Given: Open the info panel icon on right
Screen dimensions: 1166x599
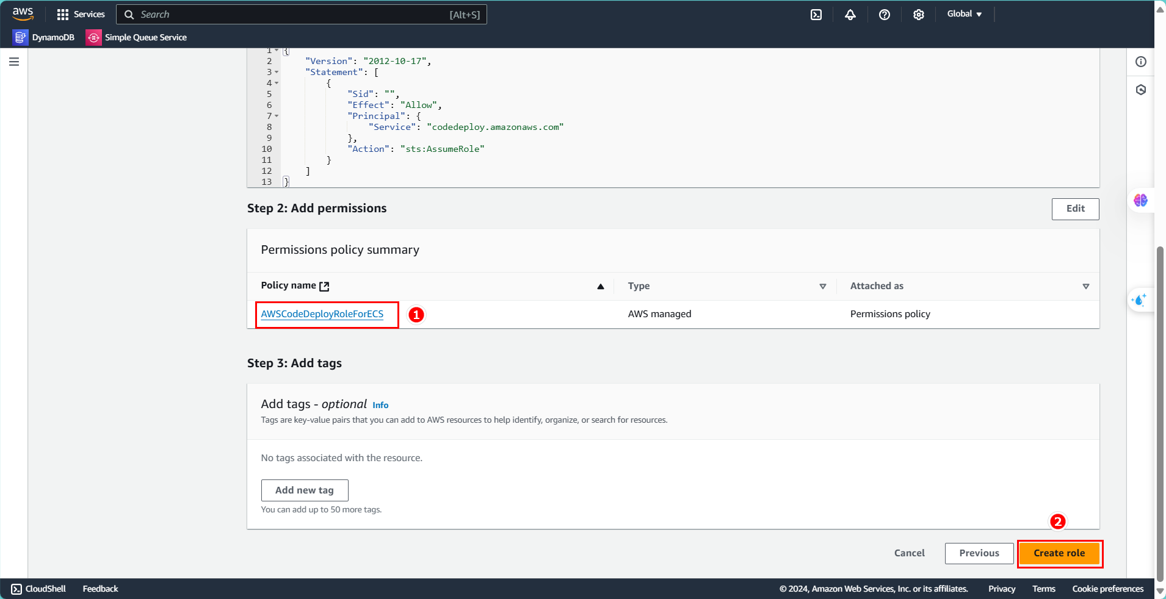Looking at the screenshot, I should coord(1141,62).
